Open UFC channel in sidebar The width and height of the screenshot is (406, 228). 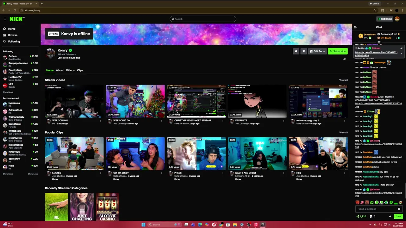tap(20, 85)
